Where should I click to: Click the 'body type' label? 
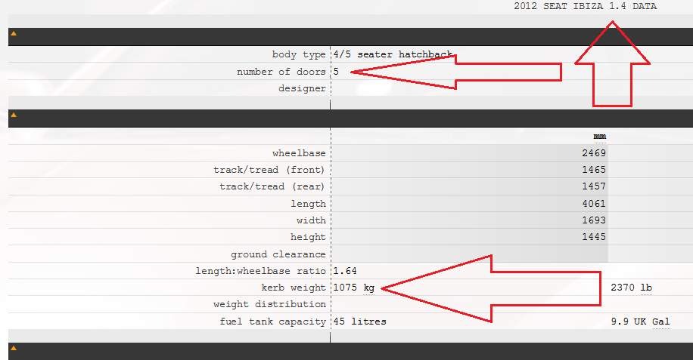(x=299, y=54)
